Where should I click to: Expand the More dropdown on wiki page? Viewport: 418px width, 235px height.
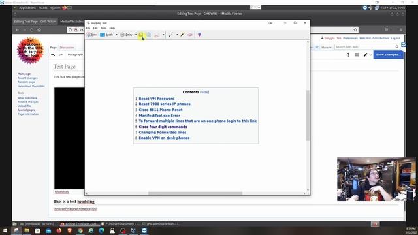[326, 47]
